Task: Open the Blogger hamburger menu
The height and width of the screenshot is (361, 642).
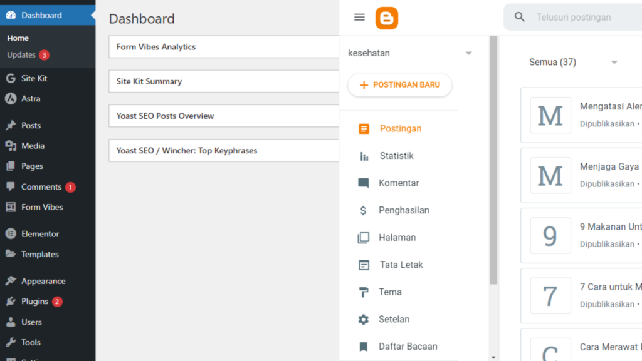Action: (x=359, y=18)
